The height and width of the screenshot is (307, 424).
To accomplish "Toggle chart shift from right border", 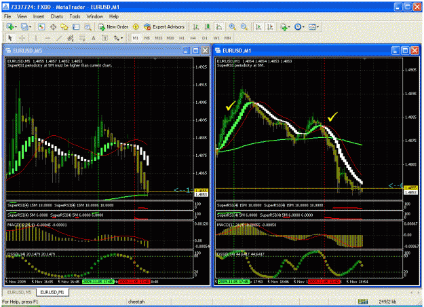I will (270, 26).
